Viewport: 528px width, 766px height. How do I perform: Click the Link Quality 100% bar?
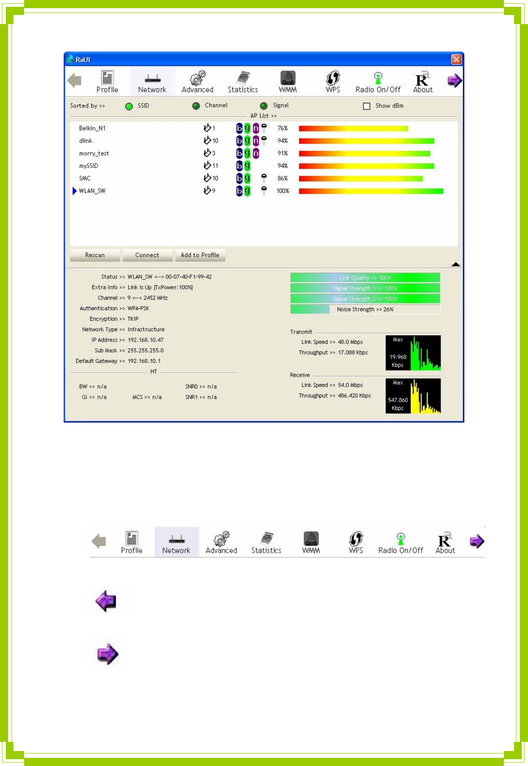click(365, 277)
